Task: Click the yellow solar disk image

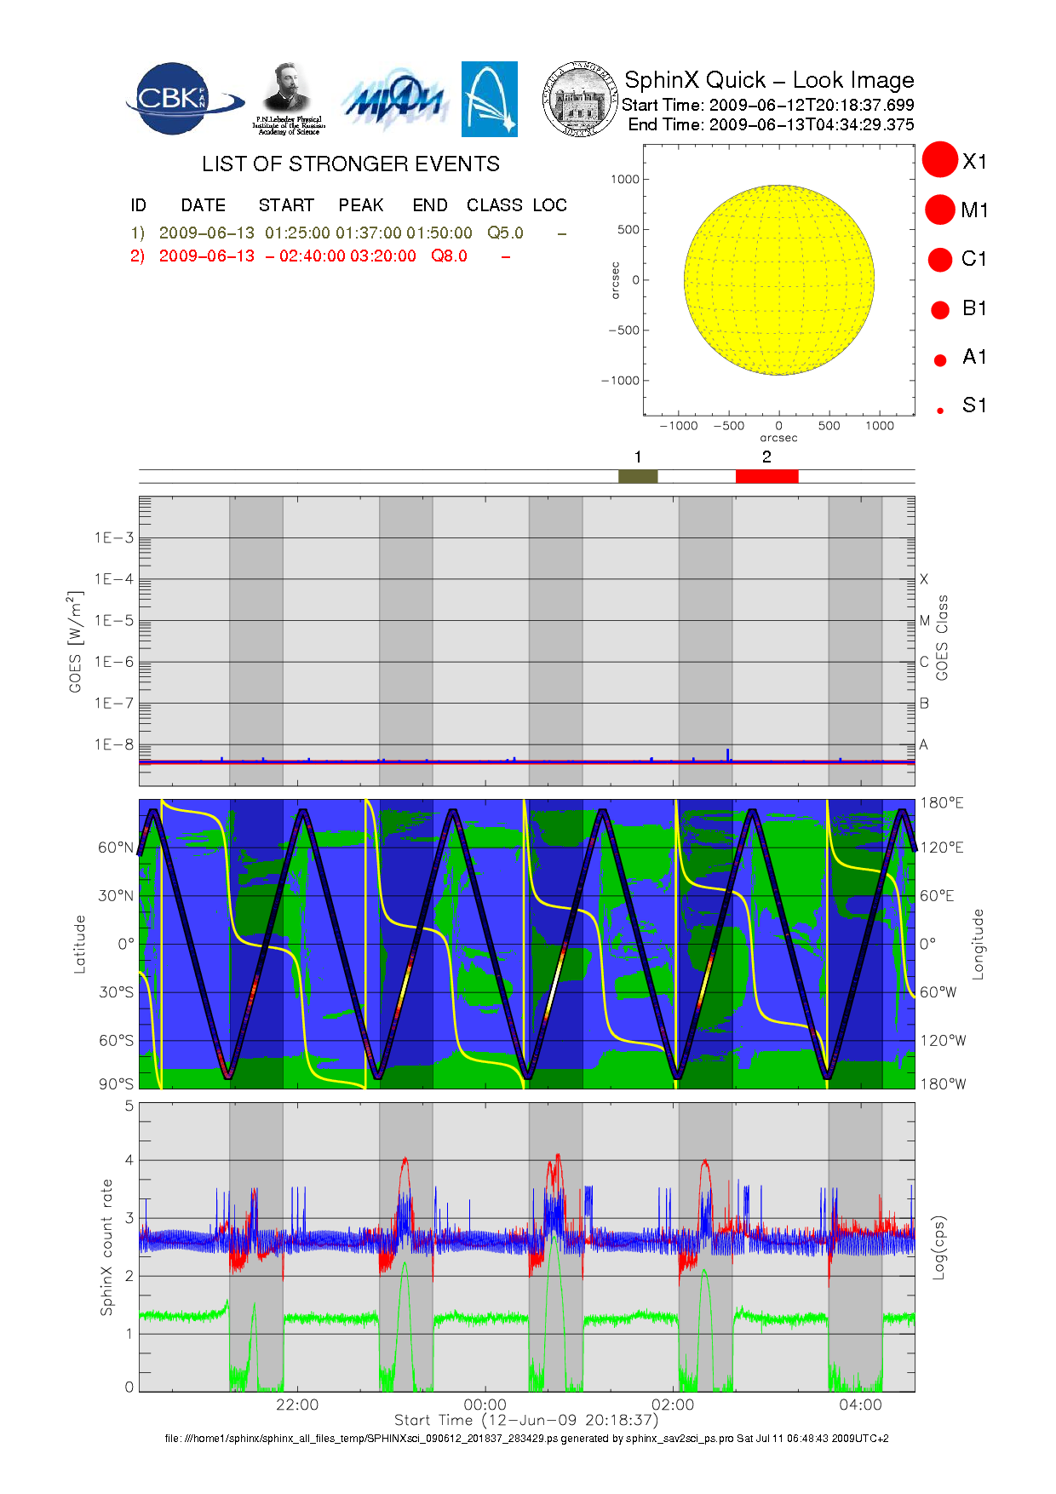Action: coord(778,280)
